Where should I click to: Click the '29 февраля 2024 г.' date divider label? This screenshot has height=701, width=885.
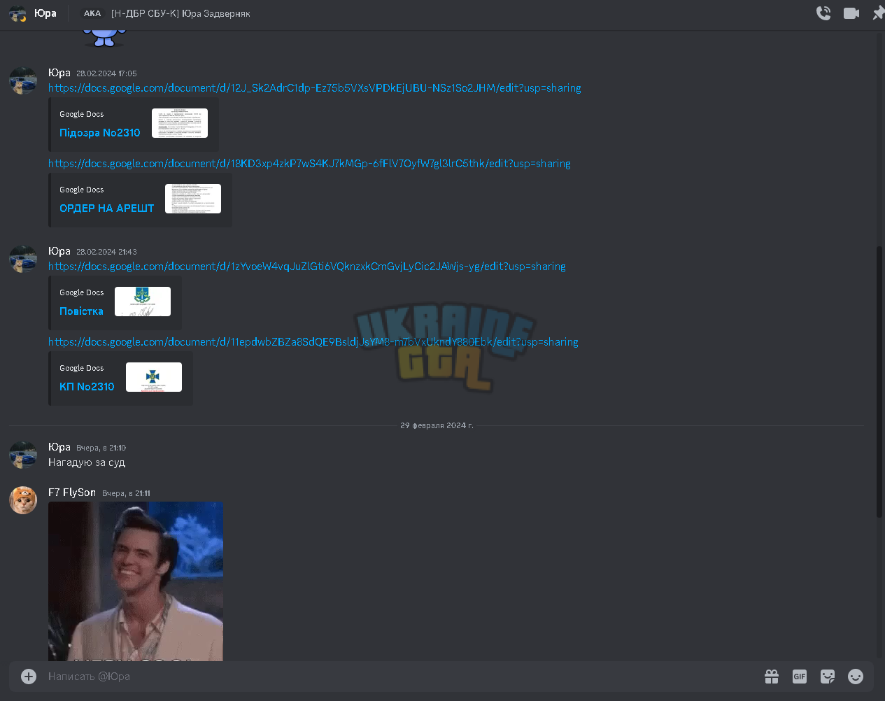tap(437, 425)
